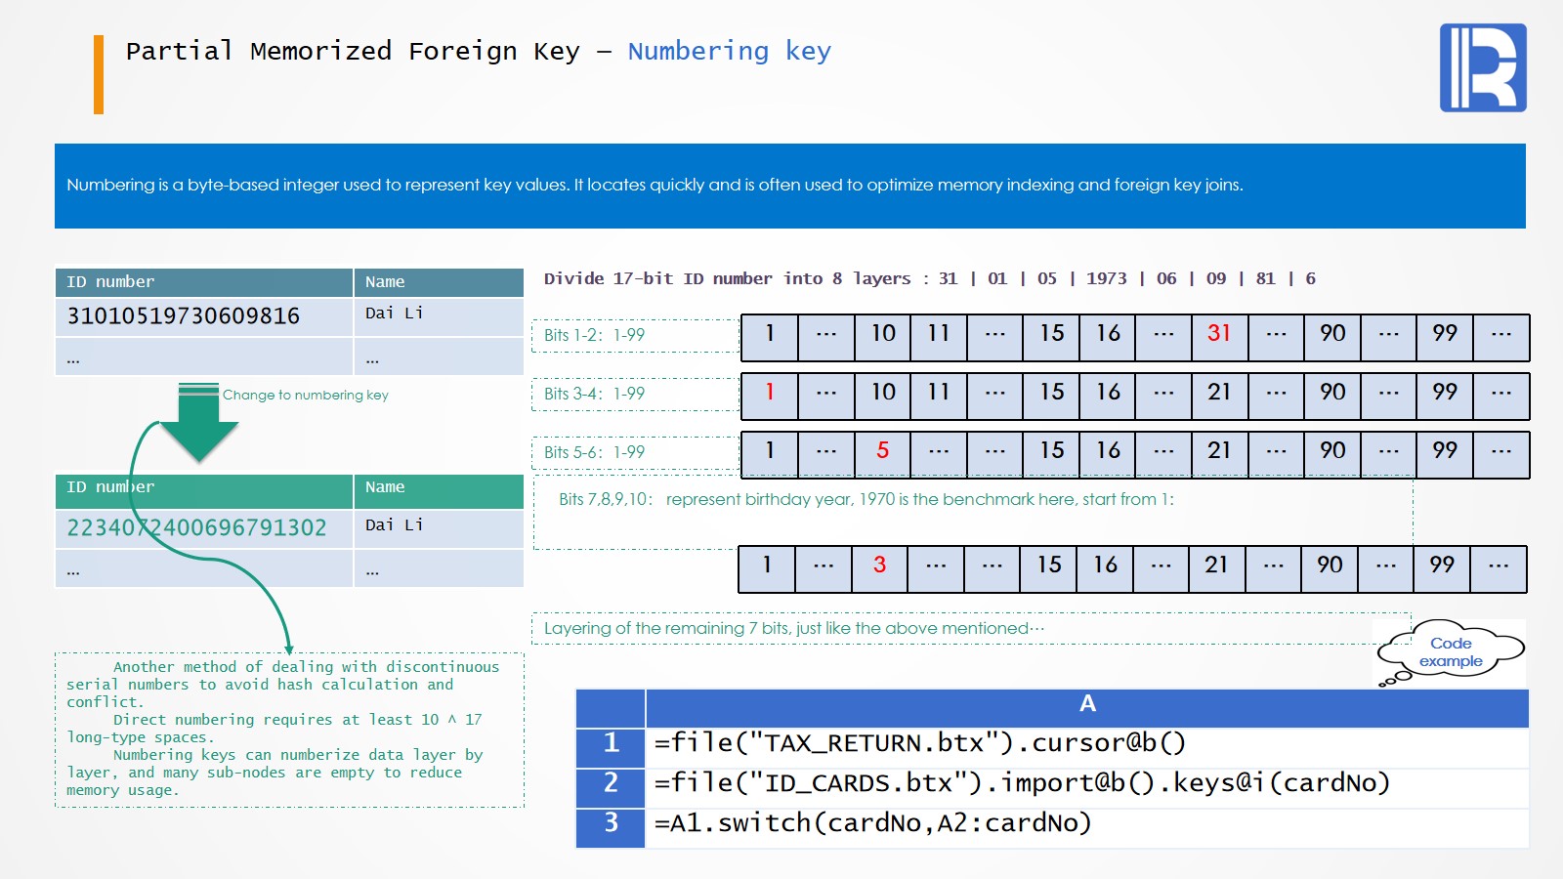Select the red 5 cell in Bits 5-6 row
The width and height of the screenshot is (1563, 879).
[x=882, y=451]
